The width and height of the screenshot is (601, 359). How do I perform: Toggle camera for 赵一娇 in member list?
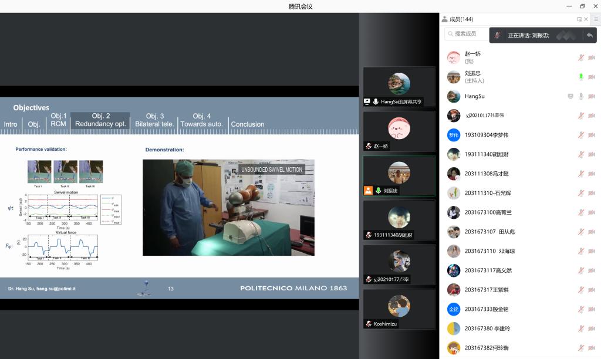pyautogui.click(x=592, y=57)
